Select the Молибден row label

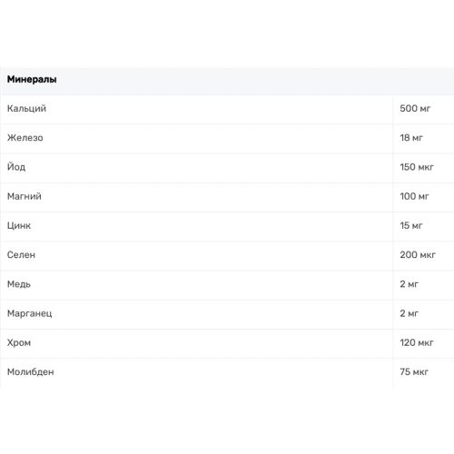[x=31, y=371]
